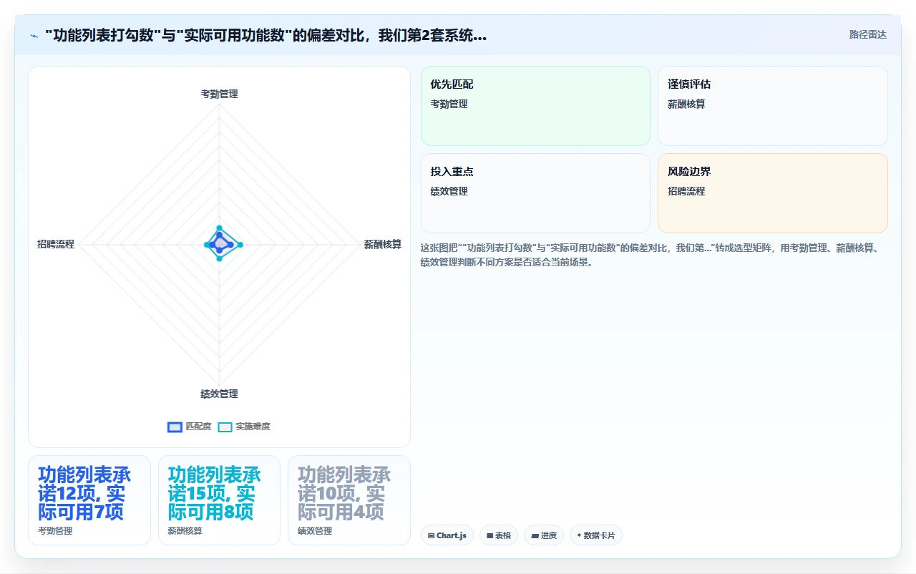Open the 投入重点 card
Screen dimensions: 916x574
point(535,193)
